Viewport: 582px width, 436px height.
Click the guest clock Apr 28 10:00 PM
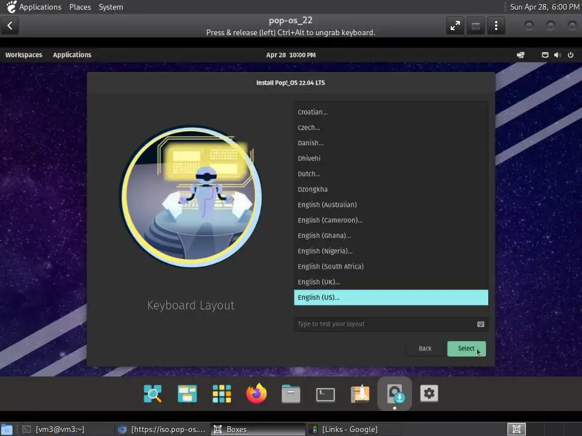pos(290,55)
